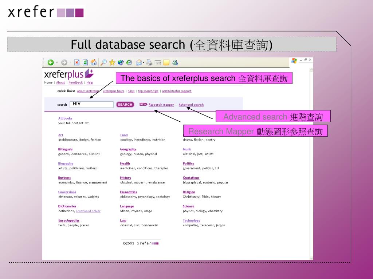The height and width of the screenshot is (279, 373).
Task: Click the 'drama, fiction, poetry' text
Action: click(199, 140)
